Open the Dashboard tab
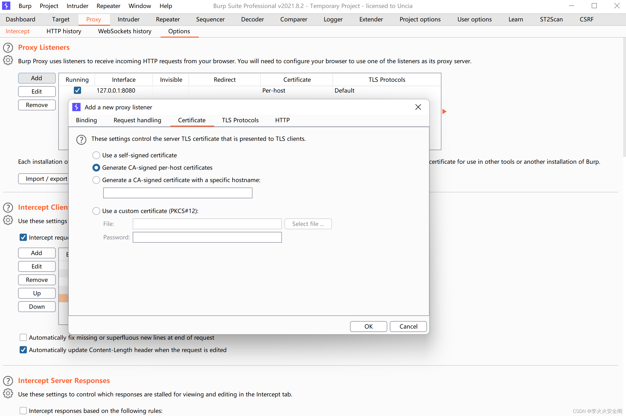 (x=20, y=19)
